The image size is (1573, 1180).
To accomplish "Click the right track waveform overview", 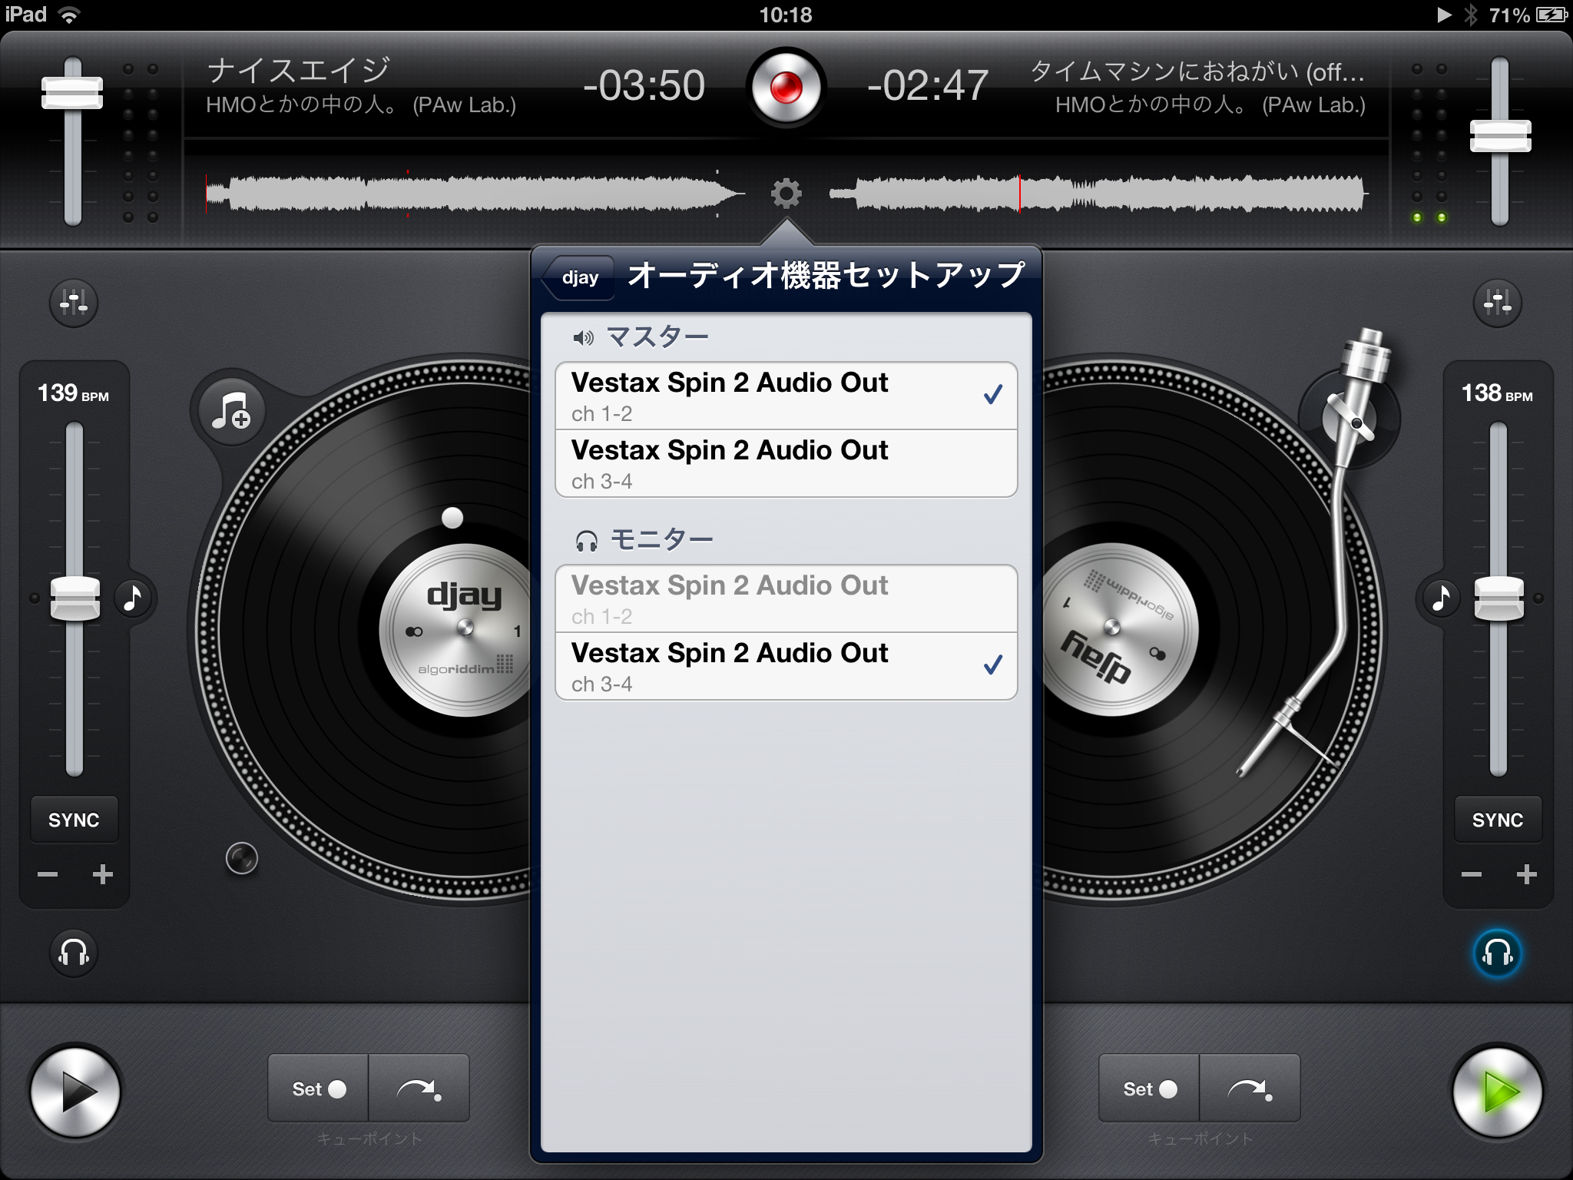I will tap(1098, 194).
